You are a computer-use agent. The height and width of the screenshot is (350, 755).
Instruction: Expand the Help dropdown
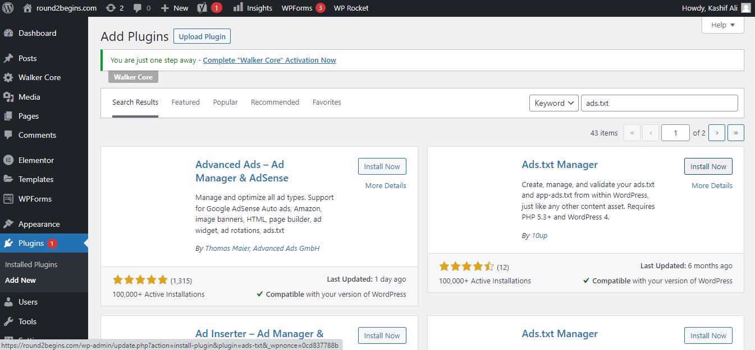[x=723, y=25]
